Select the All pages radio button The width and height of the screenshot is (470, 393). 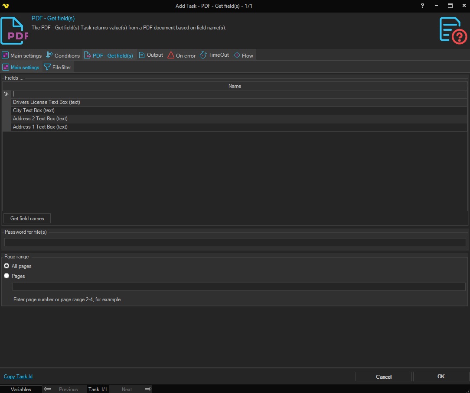[7, 266]
